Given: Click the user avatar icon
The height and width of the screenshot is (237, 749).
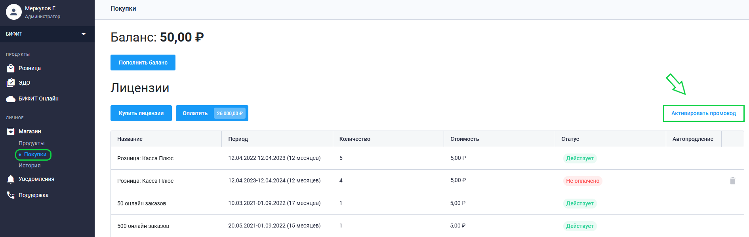Looking at the screenshot, I should pyautogui.click(x=14, y=12).
